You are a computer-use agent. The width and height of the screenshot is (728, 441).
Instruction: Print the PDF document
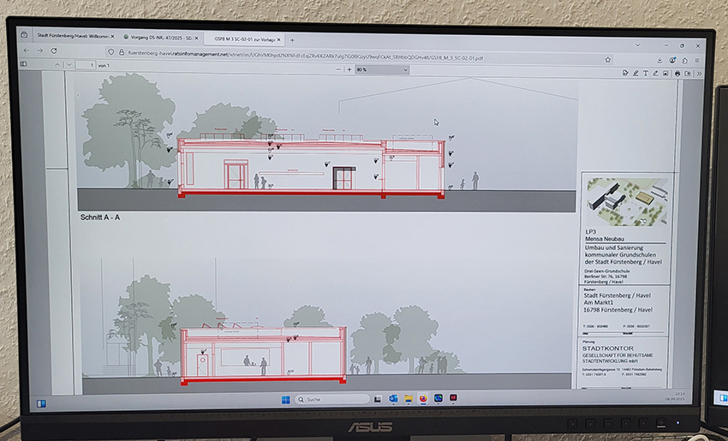tap(677, 74)
